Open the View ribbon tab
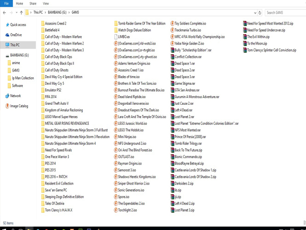 (x=46, y=4)
